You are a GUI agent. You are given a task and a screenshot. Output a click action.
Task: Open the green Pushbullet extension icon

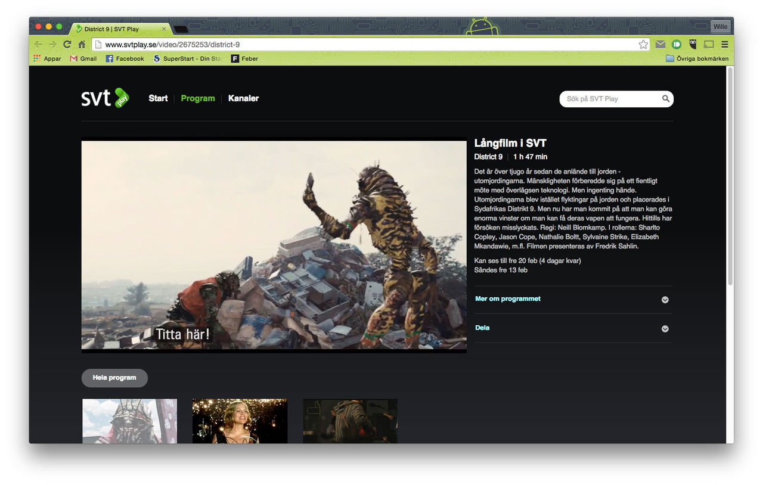677,44
